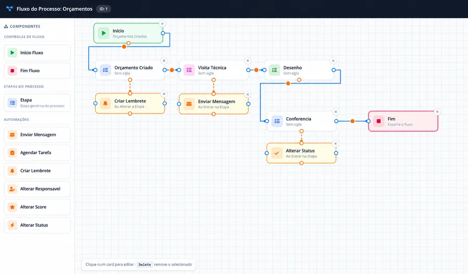Select the Alterar Score automation card
Image resolution: width=468 pixels, height=274 pixels.
click(x=37, y=207)
